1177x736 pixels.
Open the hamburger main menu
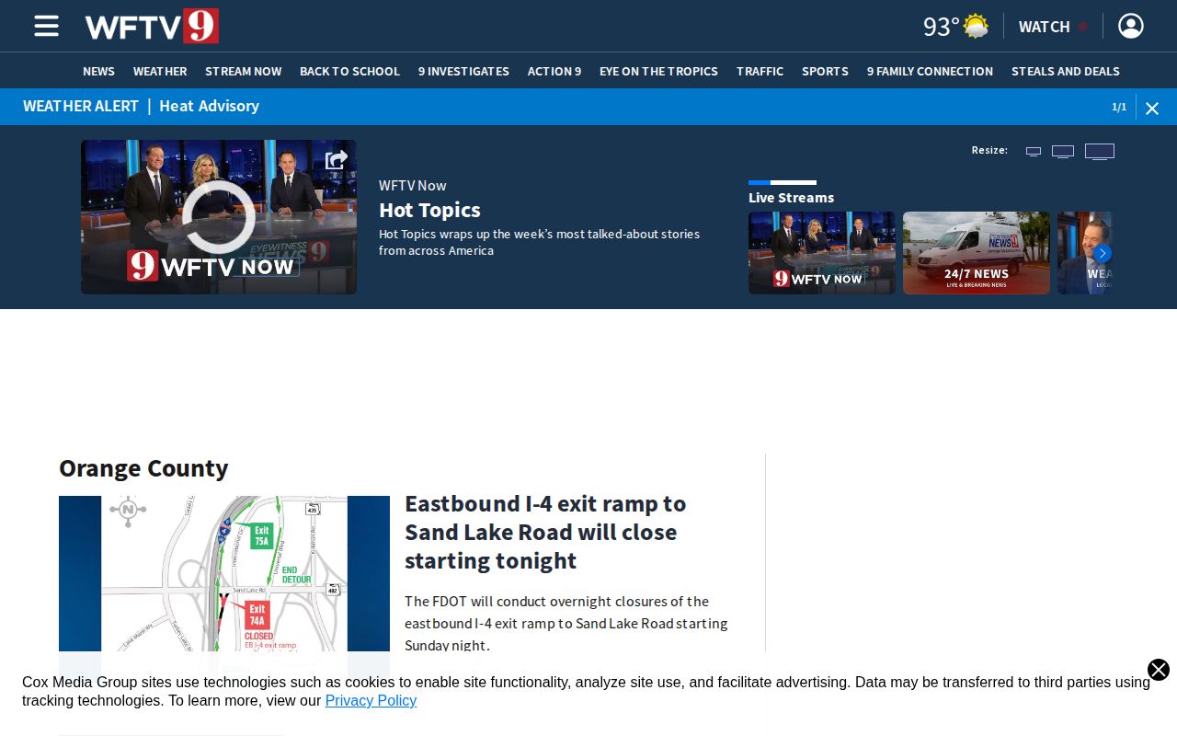(46, 26)
